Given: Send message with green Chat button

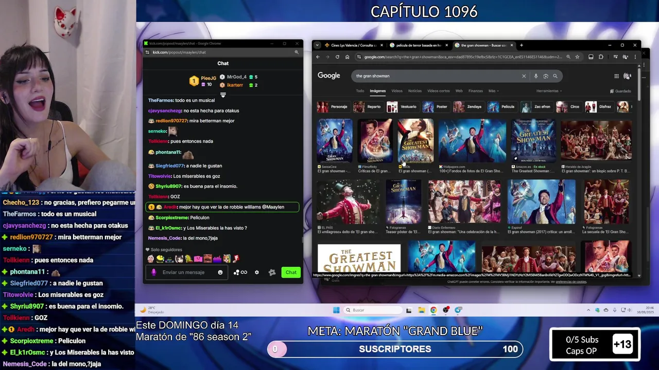Looking at the screenshot, I should [x=291, y=272].
